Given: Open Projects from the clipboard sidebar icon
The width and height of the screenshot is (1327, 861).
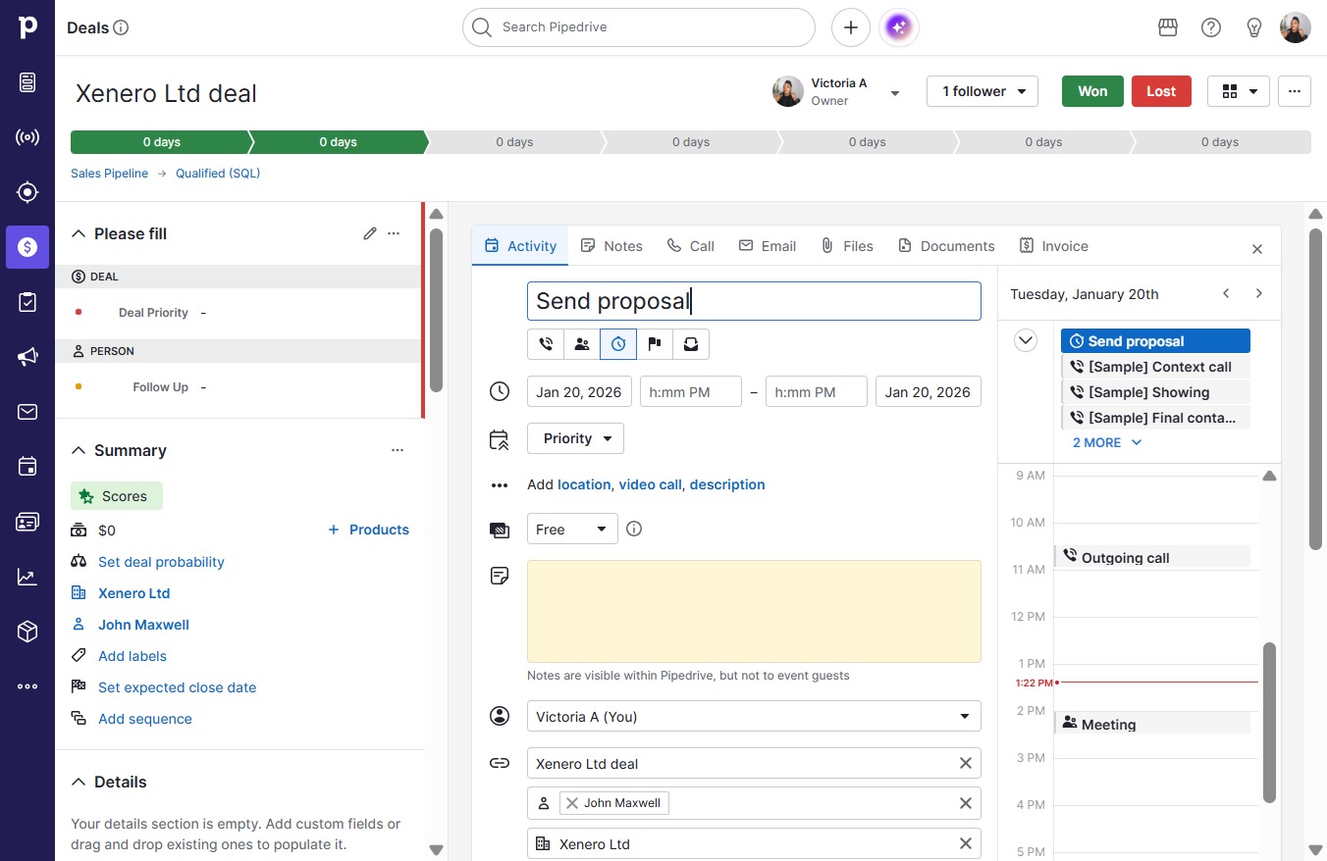Looking at the screenshot, I should [x=27, y=302].
